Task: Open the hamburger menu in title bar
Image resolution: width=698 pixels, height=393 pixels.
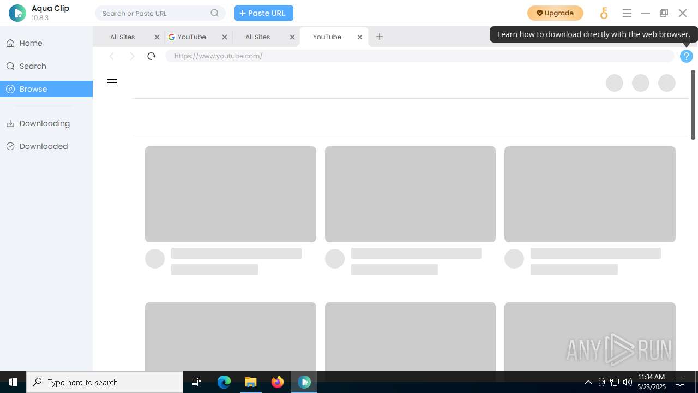Action: [627, 13]
